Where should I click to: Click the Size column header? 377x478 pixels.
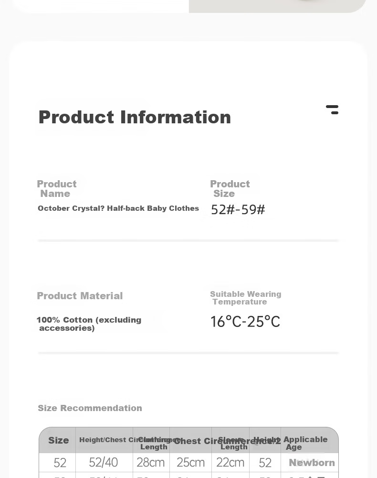(x=58, y=440)
